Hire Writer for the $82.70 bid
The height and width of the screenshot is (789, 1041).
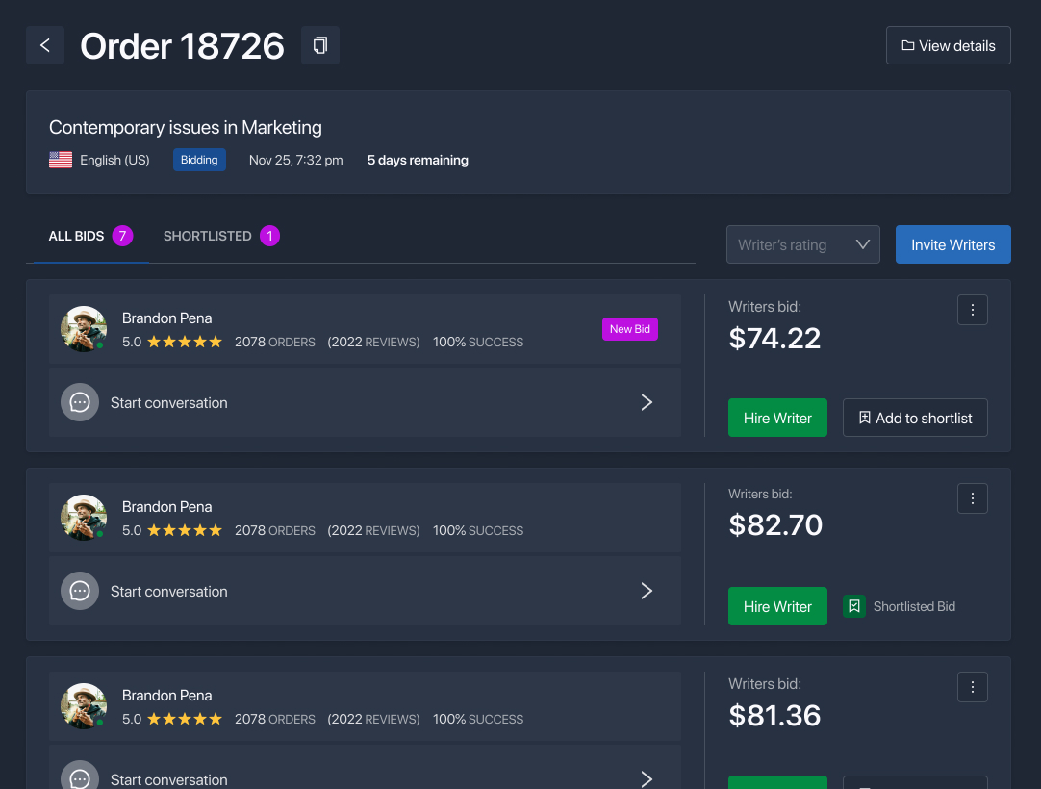click(x=777, y=606)
